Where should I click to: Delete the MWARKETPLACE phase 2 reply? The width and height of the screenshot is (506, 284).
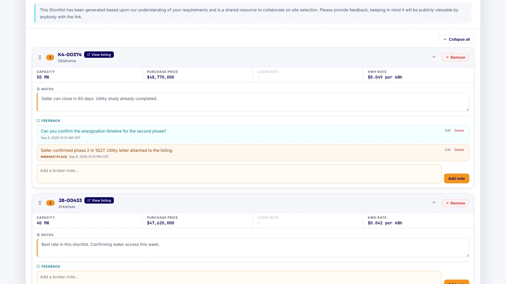[x=459, y=150]
